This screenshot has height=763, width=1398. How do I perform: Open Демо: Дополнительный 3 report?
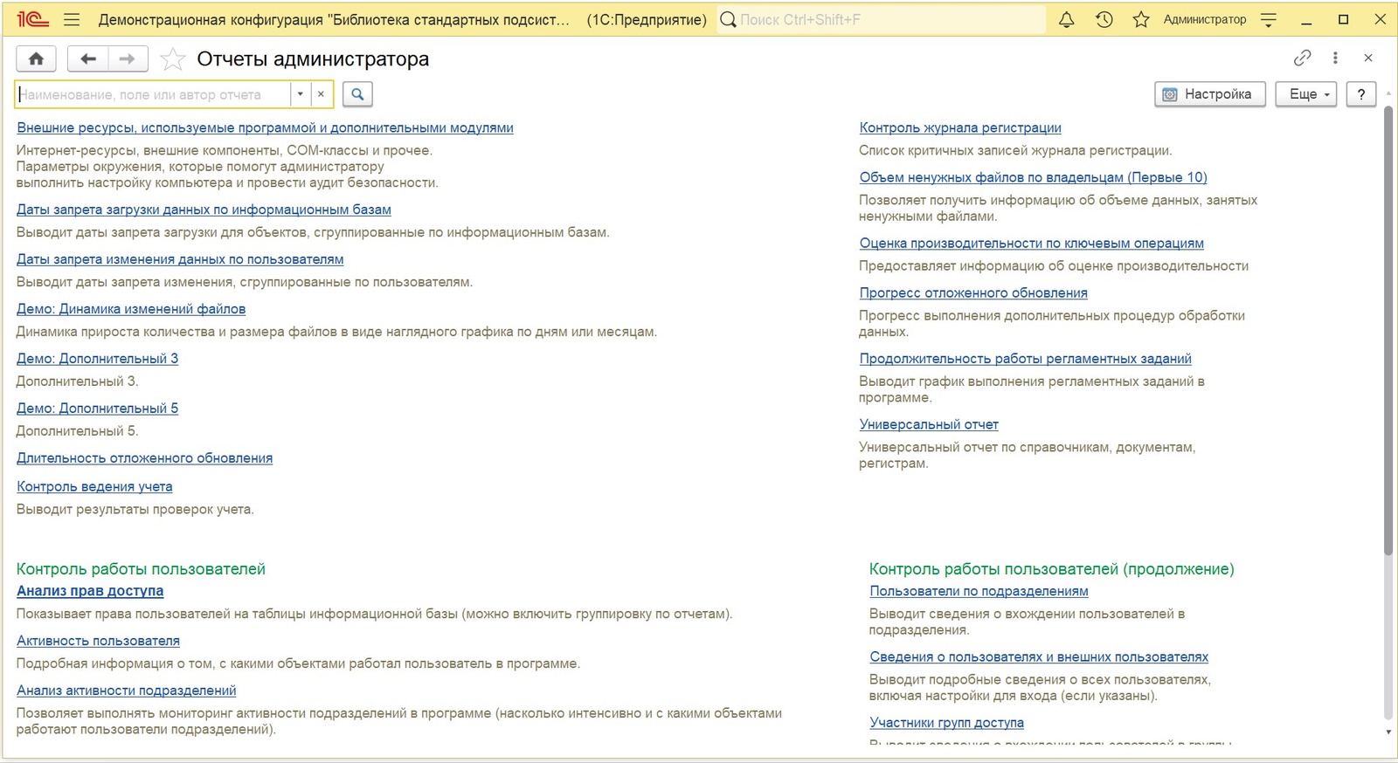coord(97,359)
